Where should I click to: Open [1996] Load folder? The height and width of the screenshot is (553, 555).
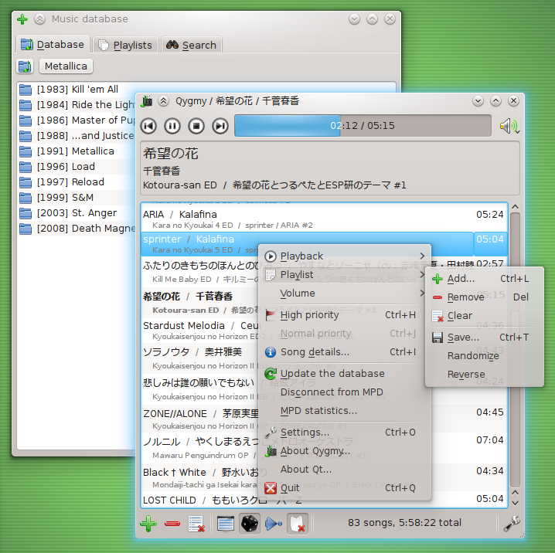[x=77, y=167]
